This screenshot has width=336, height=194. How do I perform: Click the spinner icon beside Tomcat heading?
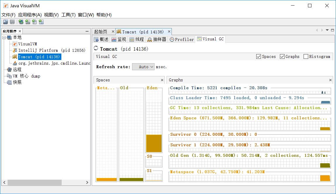click(96, 48)
